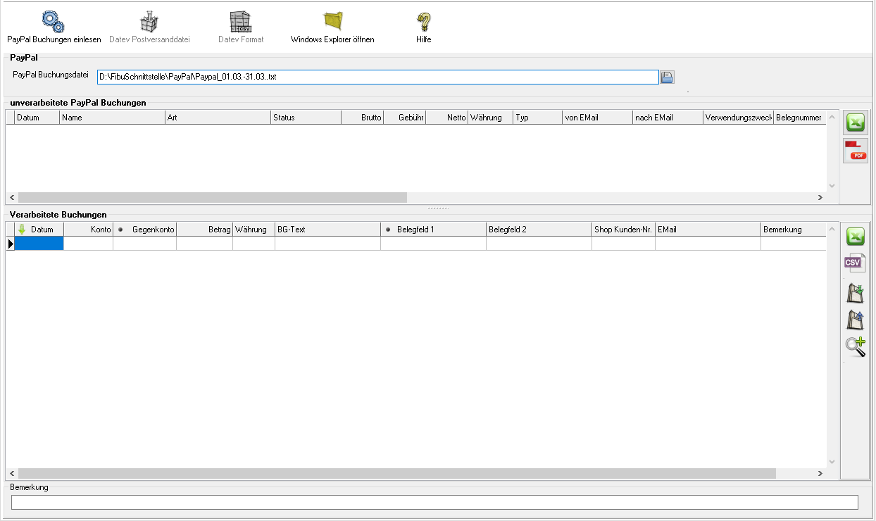Click the BG-Text column header
This screenshot has height=521, width=876.
(327, 230)
